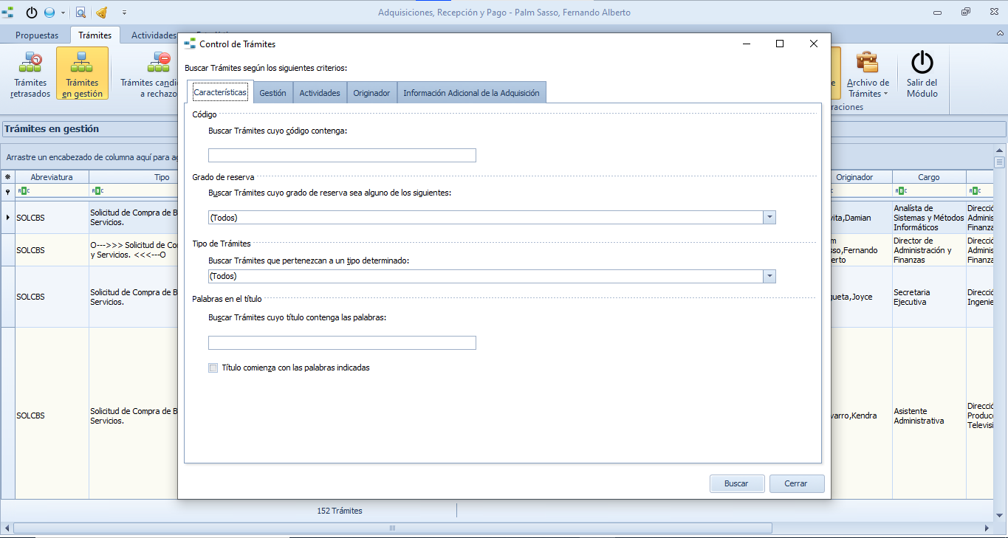Click the Control de Trámites dialog icon
1008x538 pixels.
[190, 44]
